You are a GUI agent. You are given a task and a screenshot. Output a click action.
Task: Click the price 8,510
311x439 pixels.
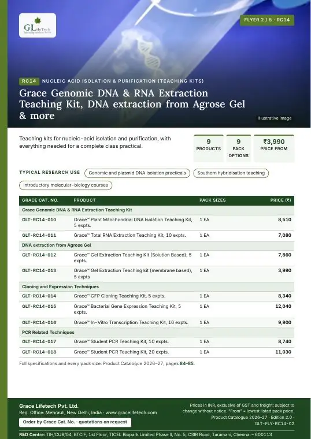click(x=284, y=219)
